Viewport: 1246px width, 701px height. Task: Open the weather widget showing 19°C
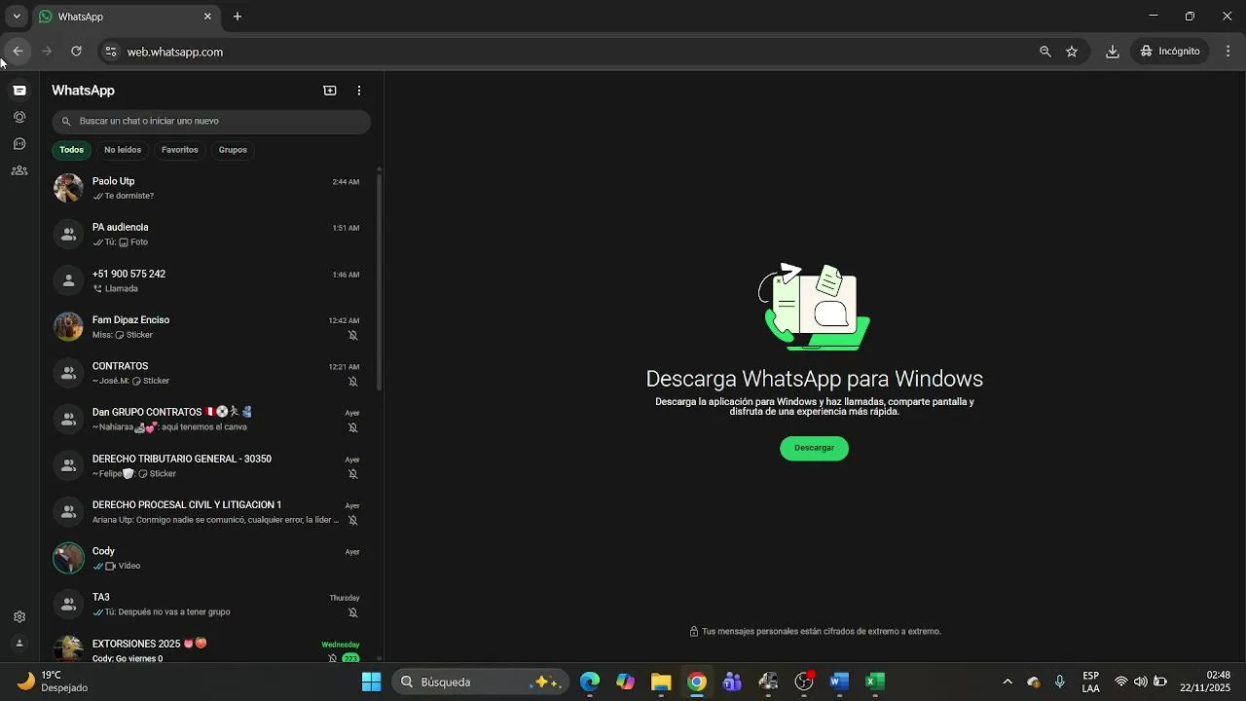click(54, 682)
